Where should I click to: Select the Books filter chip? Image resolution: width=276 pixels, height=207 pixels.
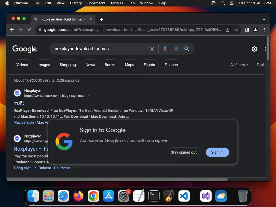tap(110, 65)
